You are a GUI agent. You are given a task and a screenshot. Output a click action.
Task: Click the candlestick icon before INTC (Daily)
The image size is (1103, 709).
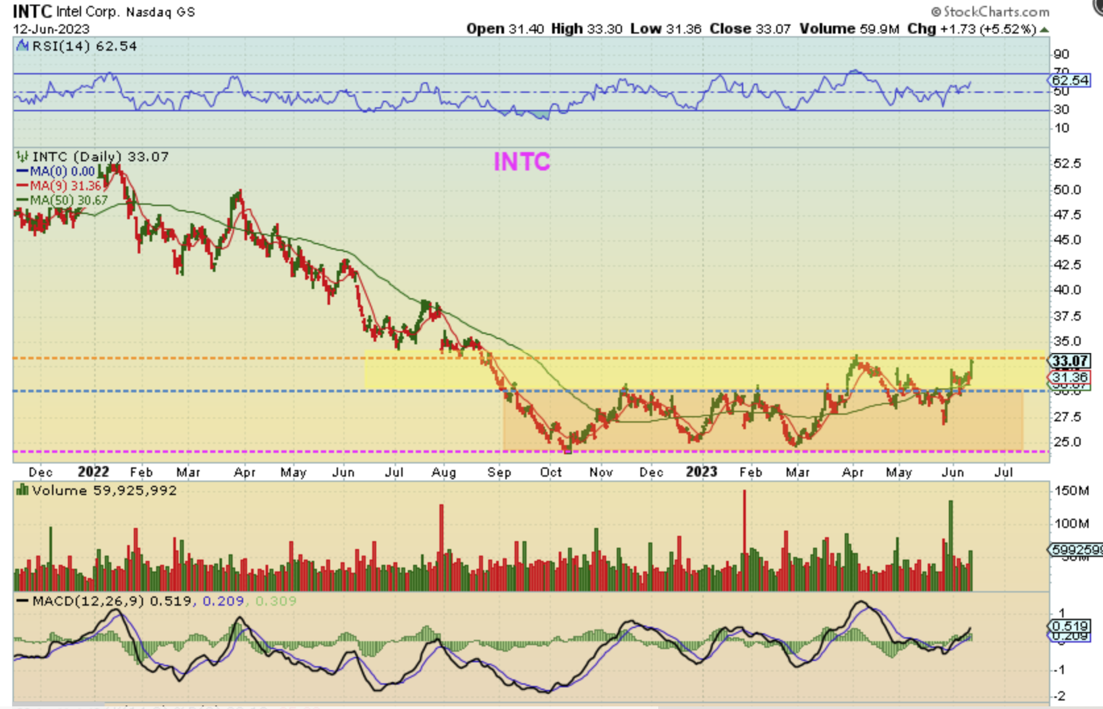(x=22, y=157)
